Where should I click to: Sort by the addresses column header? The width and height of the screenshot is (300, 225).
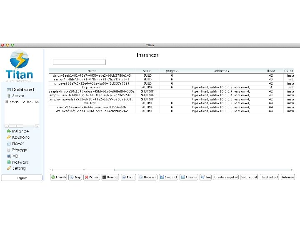(222, 71)
